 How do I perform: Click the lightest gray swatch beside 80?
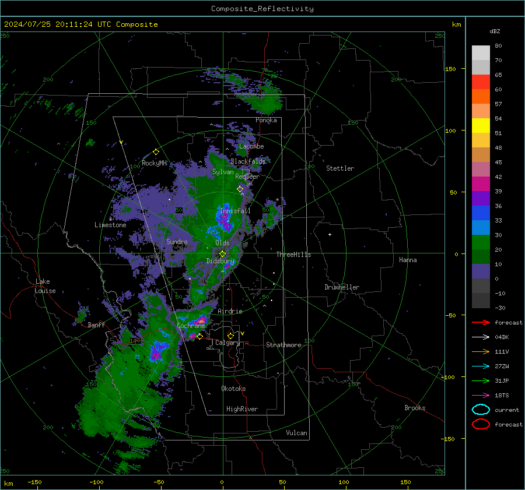click(481, 53)
